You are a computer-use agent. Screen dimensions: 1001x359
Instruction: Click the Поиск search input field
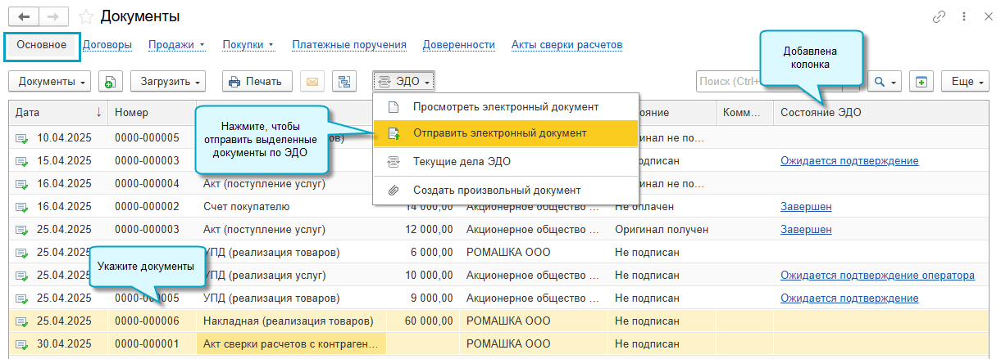[728, 81]
